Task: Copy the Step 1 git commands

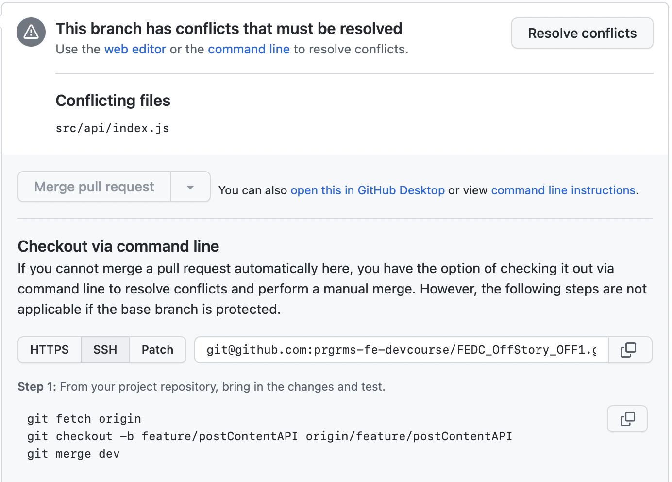Action: coord(627,419)
